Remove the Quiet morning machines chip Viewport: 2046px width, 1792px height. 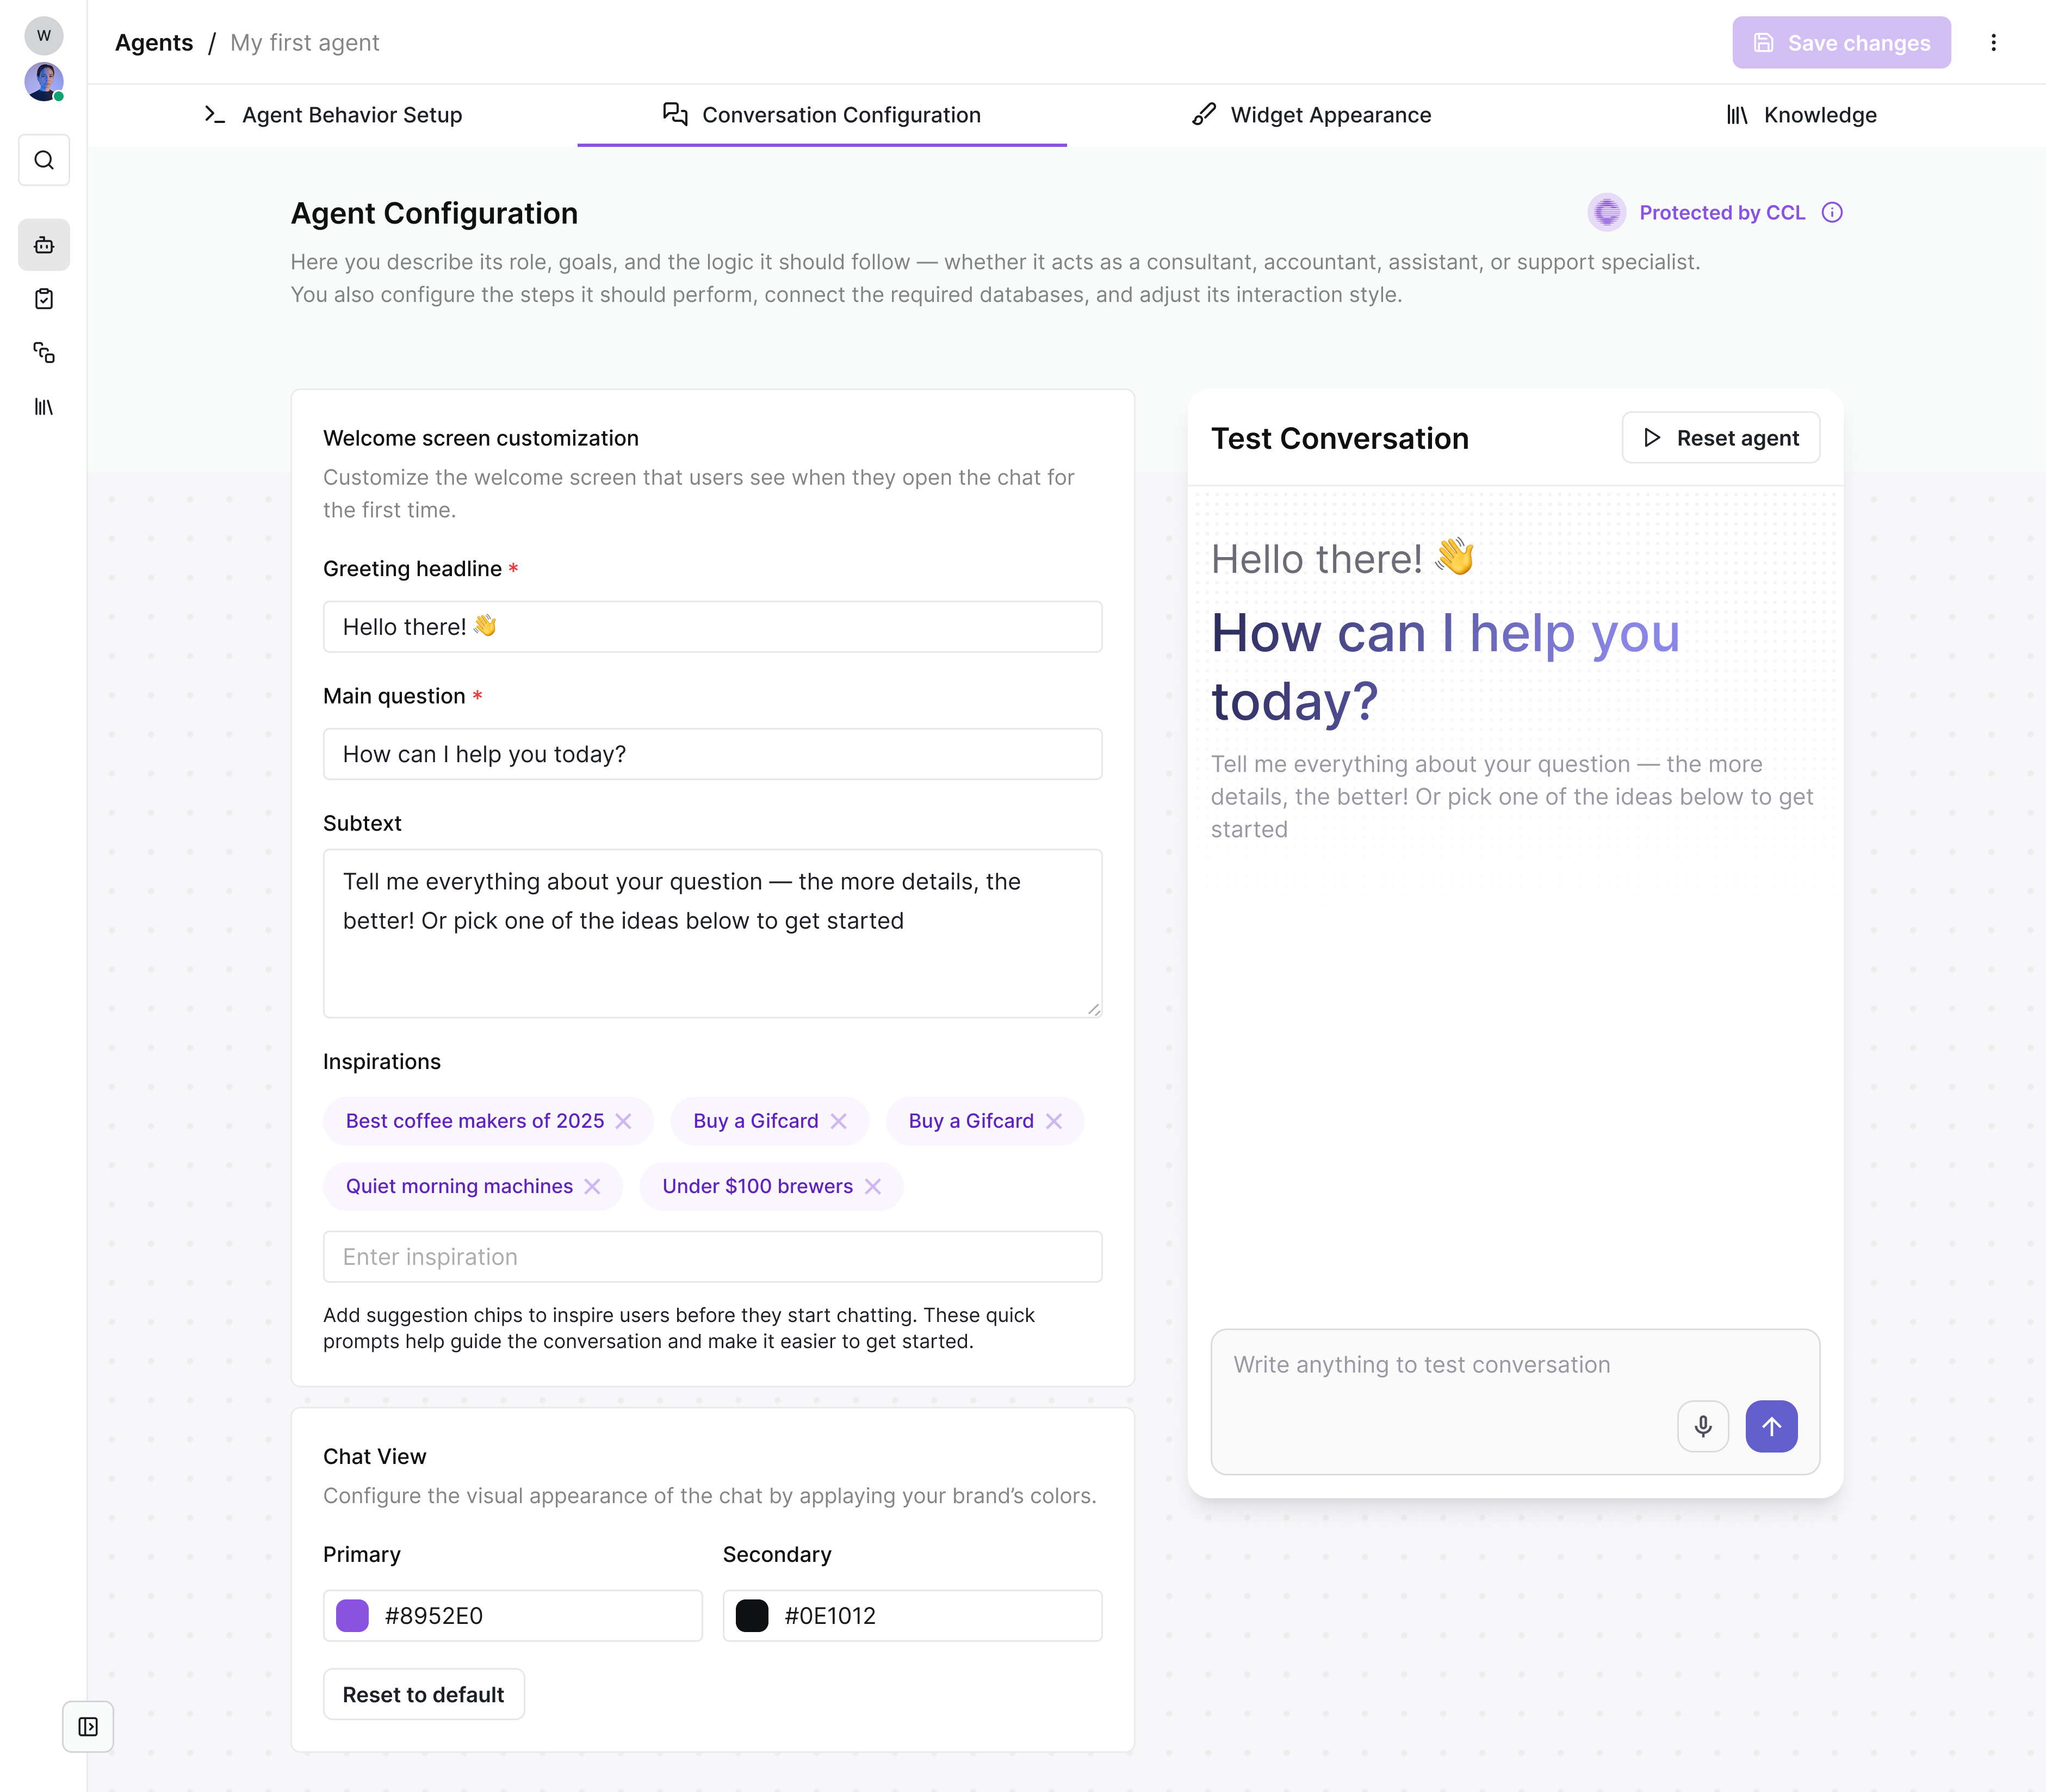pos(593,1186)
